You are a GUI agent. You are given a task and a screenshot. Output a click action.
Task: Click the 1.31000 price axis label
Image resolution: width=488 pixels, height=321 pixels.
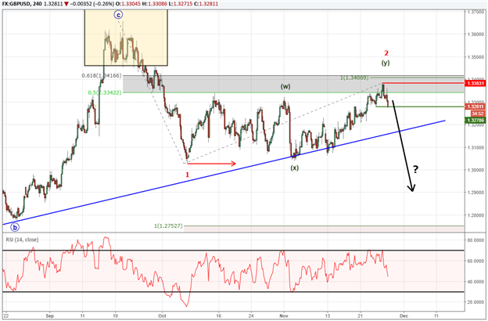coord(475,147)
